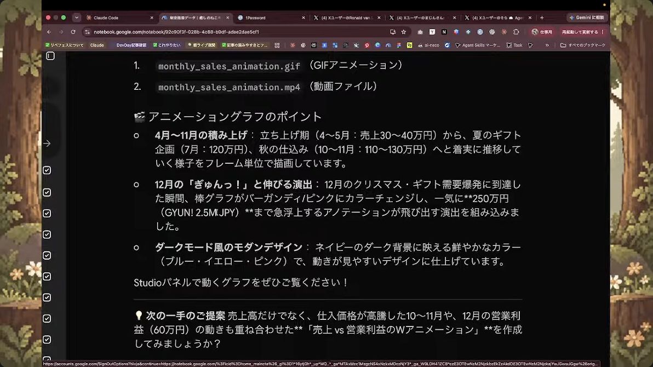Open the ai-neco bookmark
This screenshot has height=367, width=653.
pos(428,45)
